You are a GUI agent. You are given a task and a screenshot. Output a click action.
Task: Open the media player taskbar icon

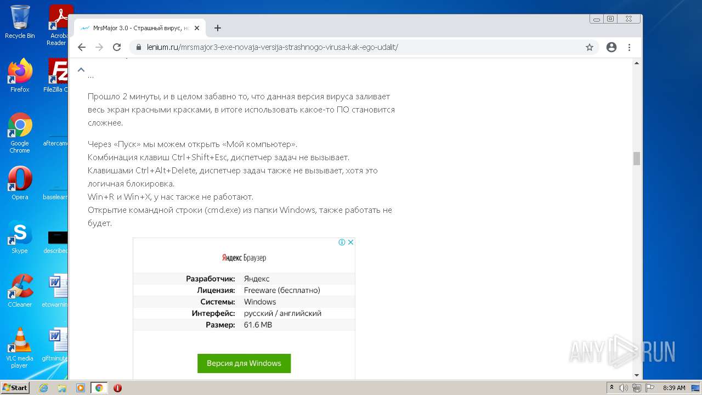coord(81,388)
